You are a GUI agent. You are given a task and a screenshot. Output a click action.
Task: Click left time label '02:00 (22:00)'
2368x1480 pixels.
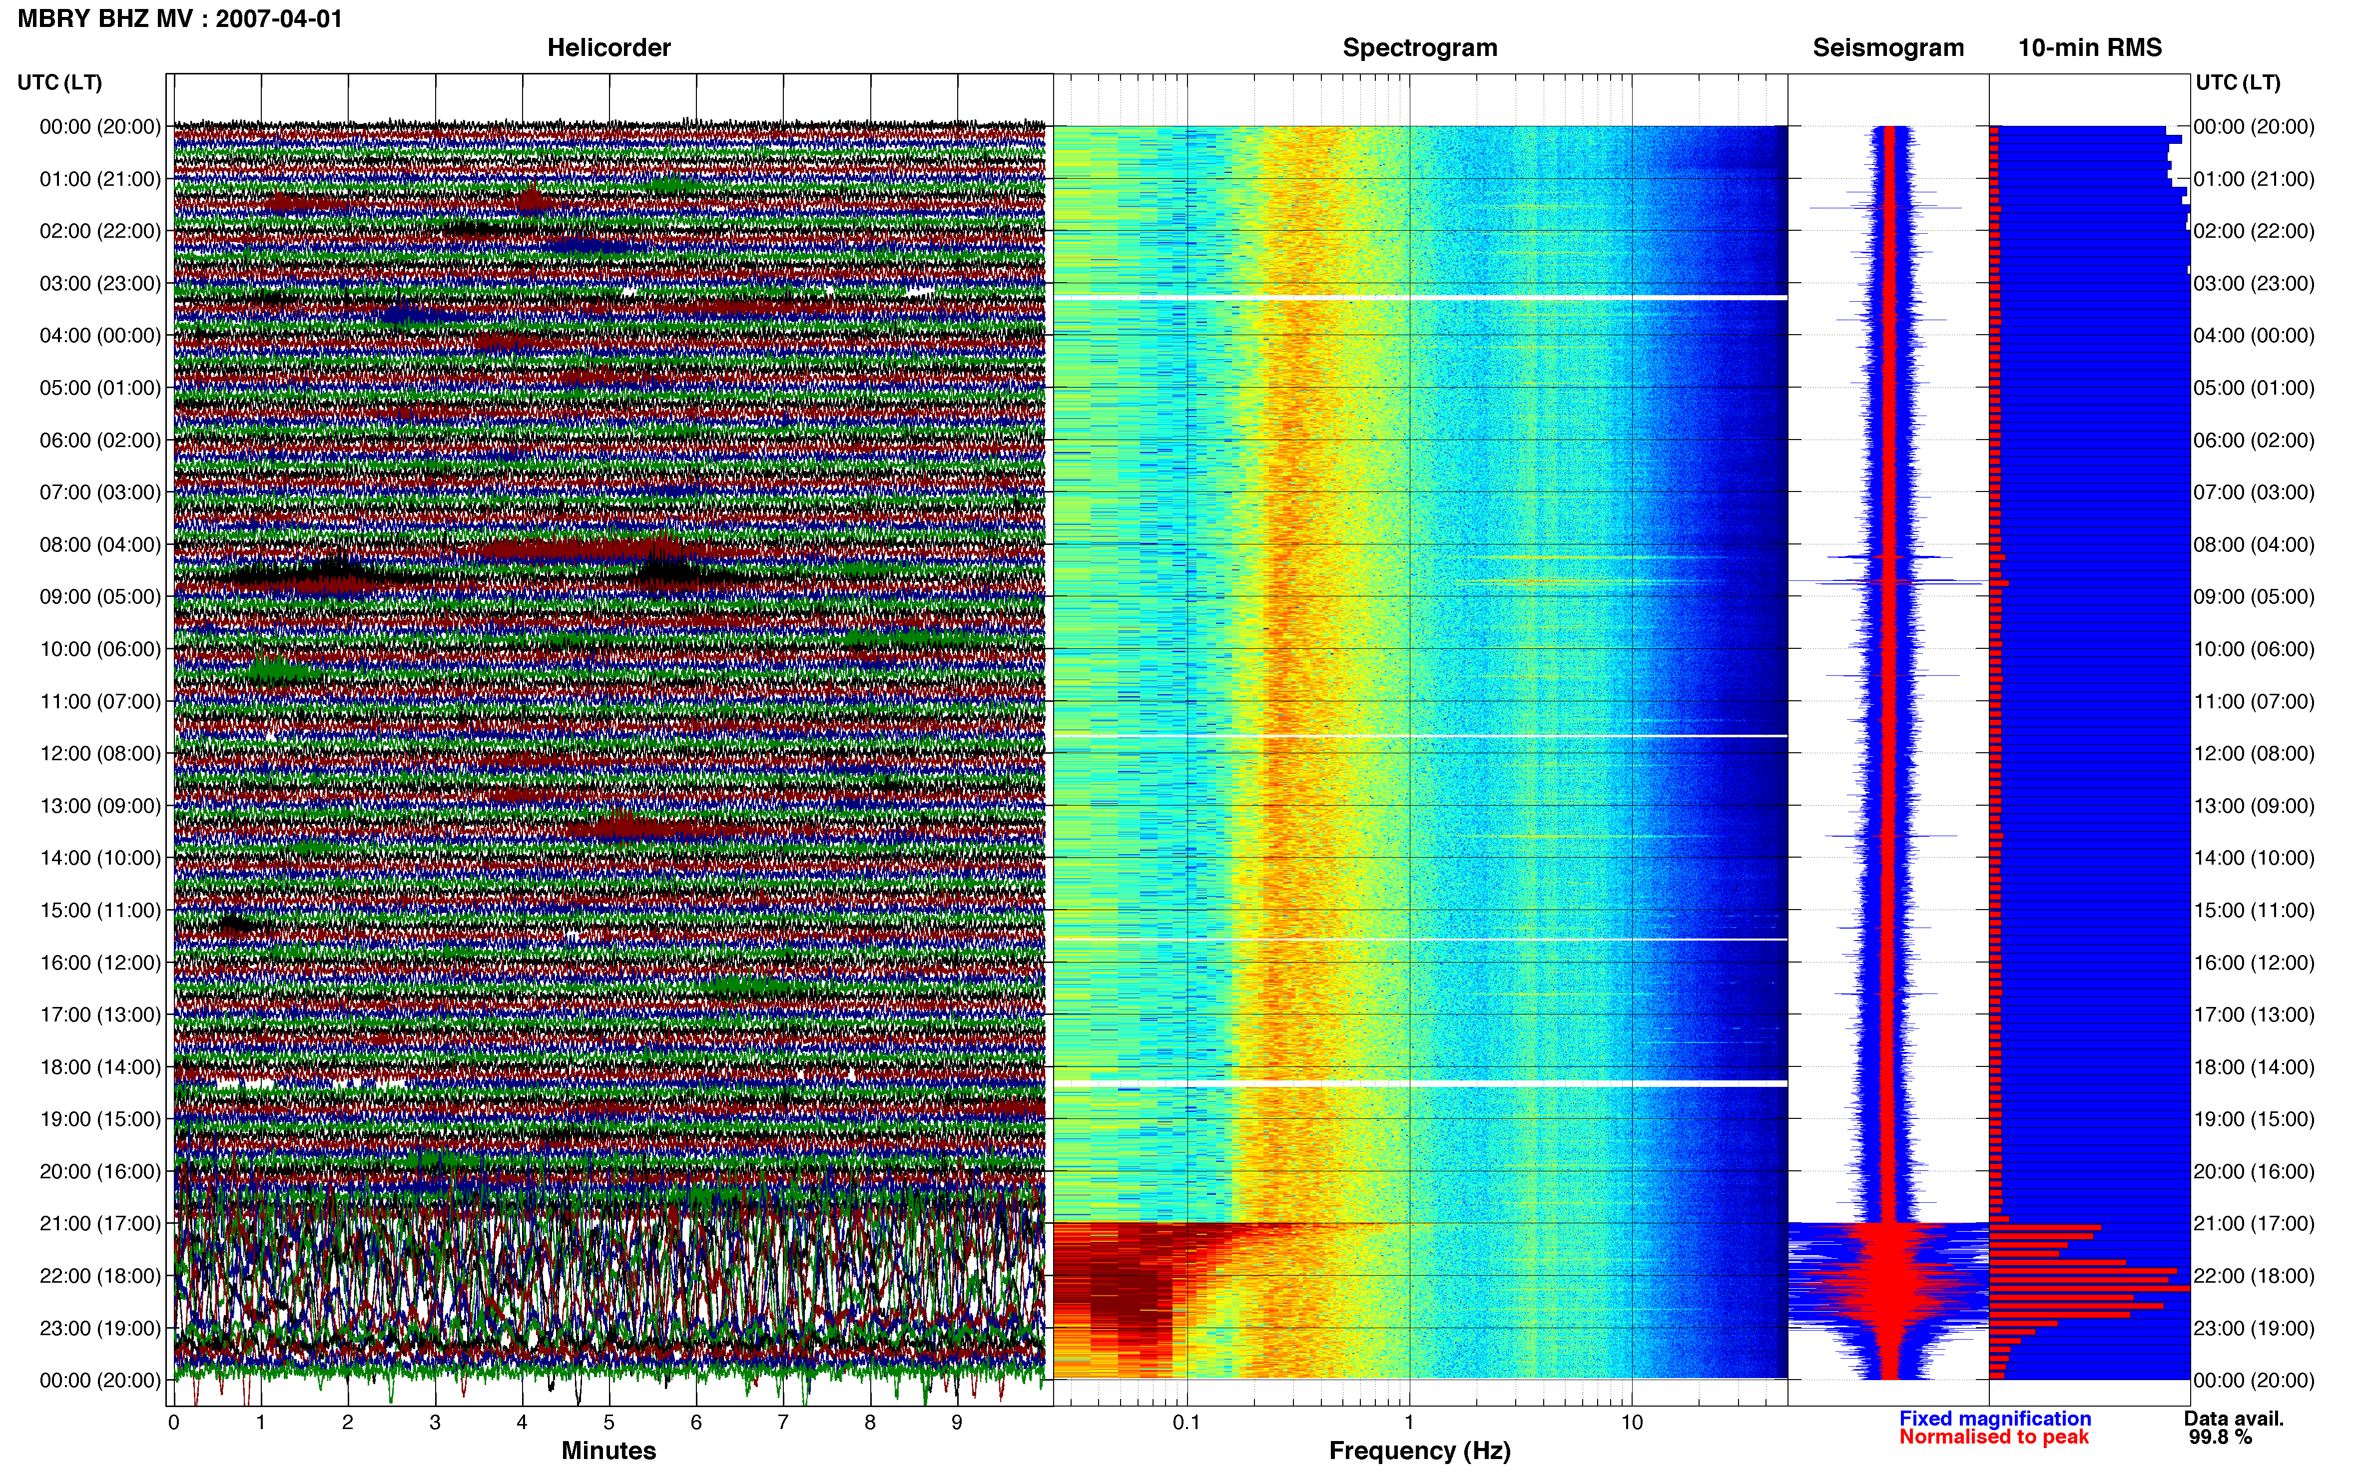point(100,231)
